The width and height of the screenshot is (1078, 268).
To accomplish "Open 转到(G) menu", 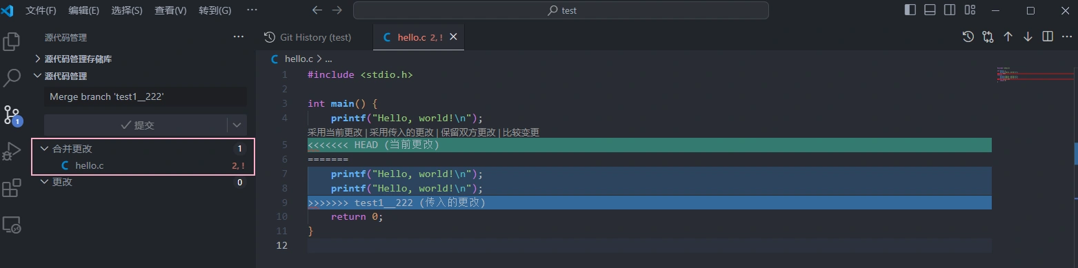I will pyautogui.click(x=215, y=10).
